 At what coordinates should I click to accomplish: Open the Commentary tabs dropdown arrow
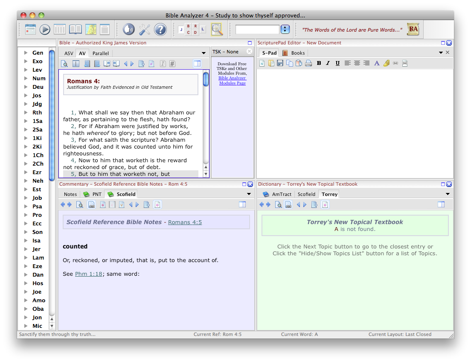(x=249, y=194)
